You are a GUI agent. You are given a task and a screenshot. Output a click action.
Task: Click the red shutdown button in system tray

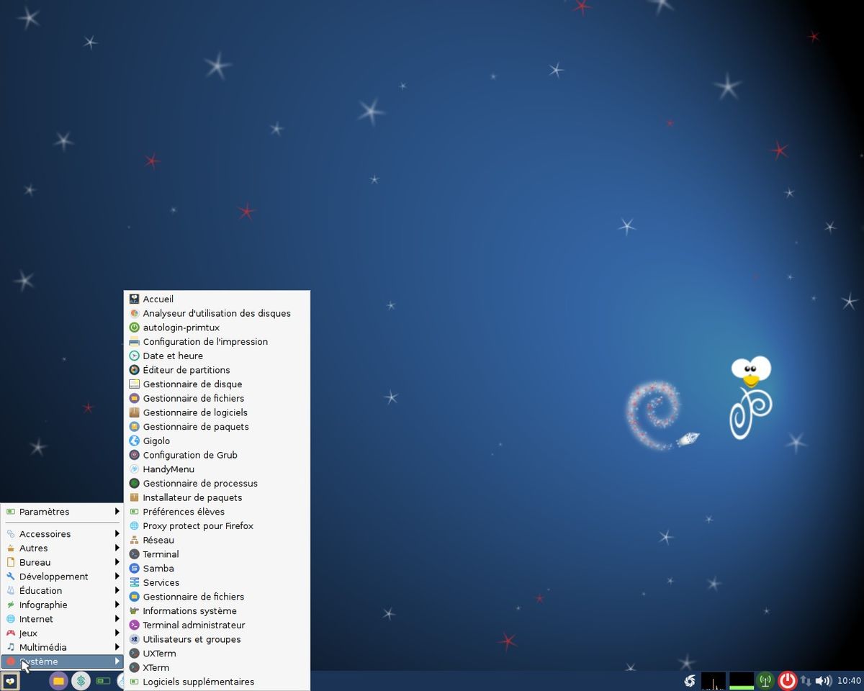(788, 680)
